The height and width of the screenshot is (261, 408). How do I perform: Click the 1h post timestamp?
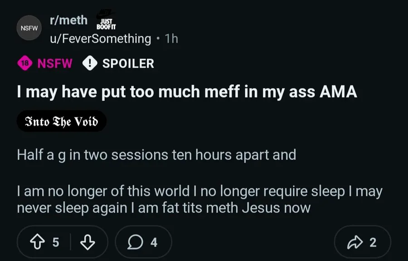click(172, 39)
